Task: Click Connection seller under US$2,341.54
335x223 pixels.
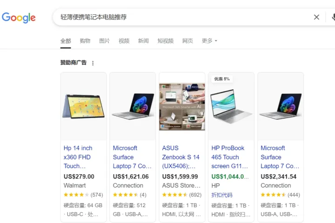Action: coord(275,185)
